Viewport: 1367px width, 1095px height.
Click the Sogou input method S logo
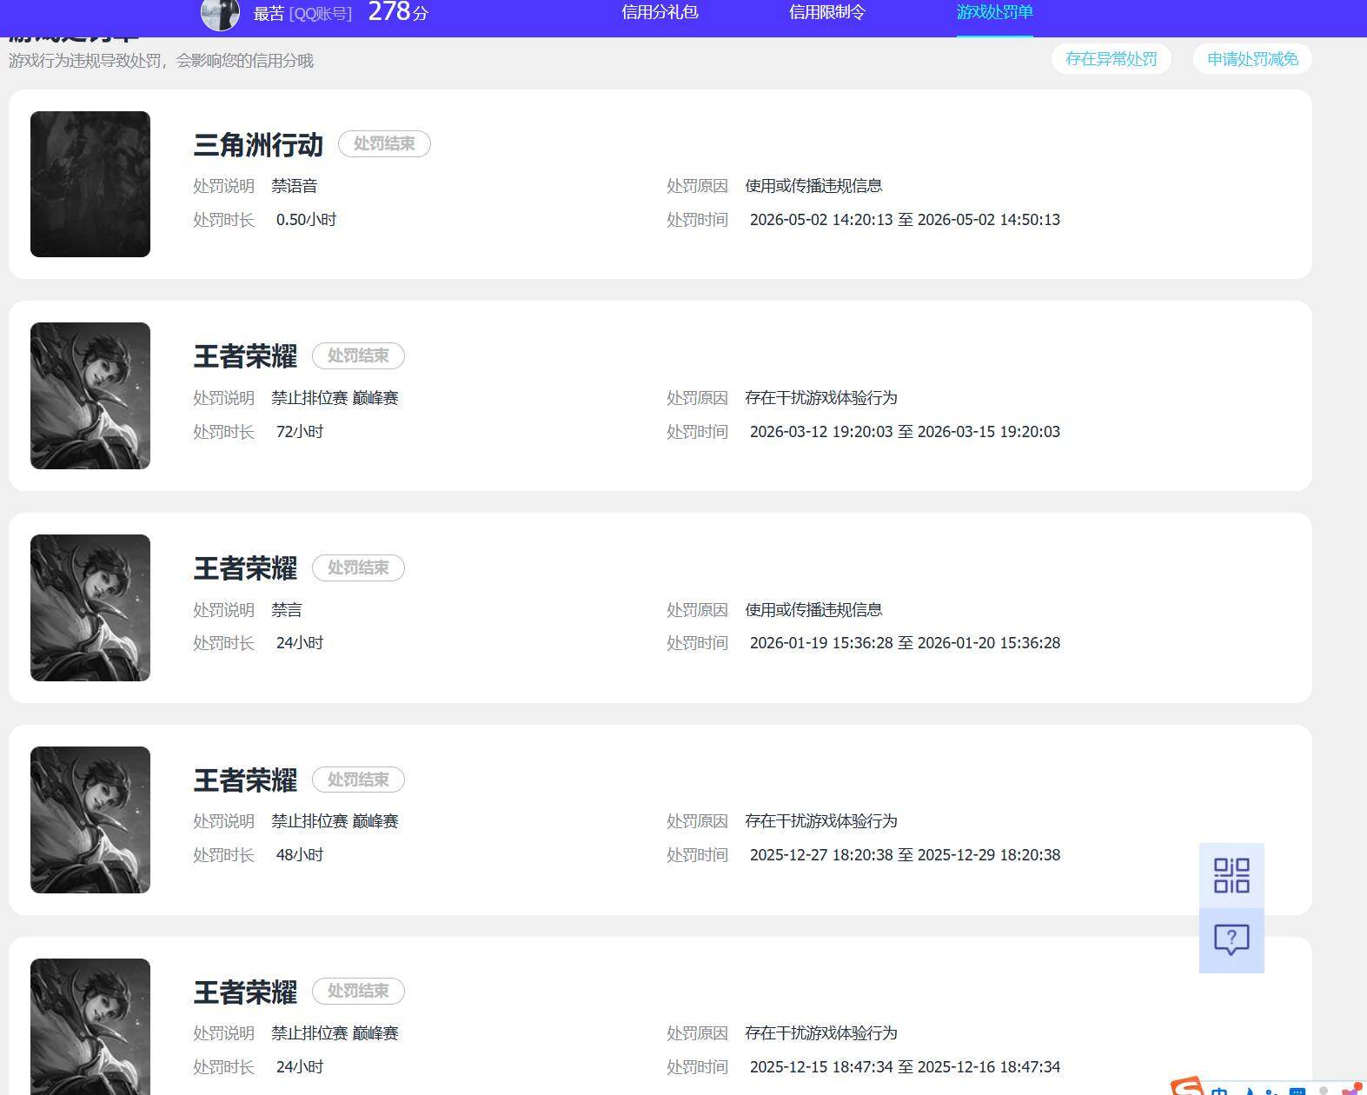click(1186, 1086)
